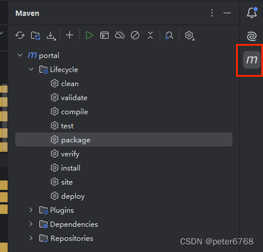263x252 pixels.
Task: Open Notifications bell icon
Action: pyautogui.click(x=252, y=13)
